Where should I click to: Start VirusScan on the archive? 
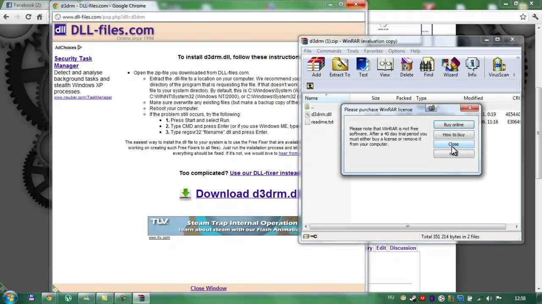499,67
